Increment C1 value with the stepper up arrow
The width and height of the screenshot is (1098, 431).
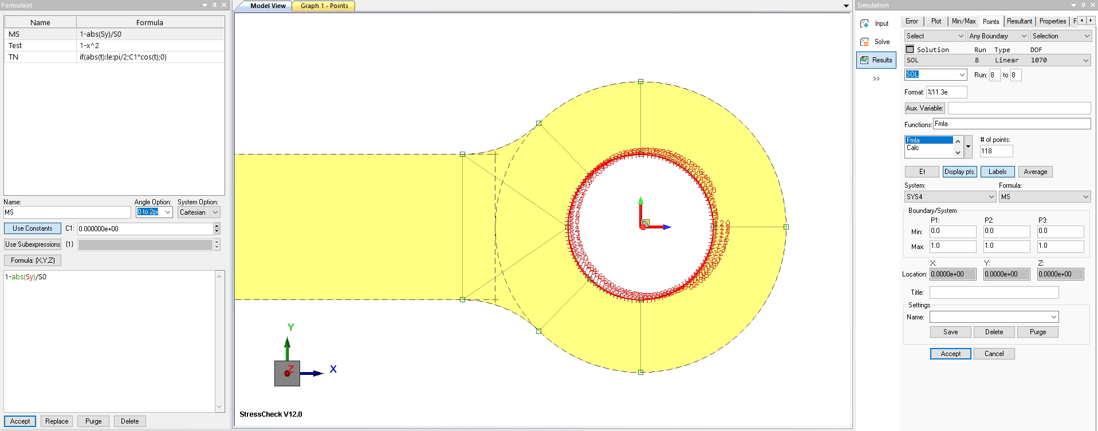217,226
